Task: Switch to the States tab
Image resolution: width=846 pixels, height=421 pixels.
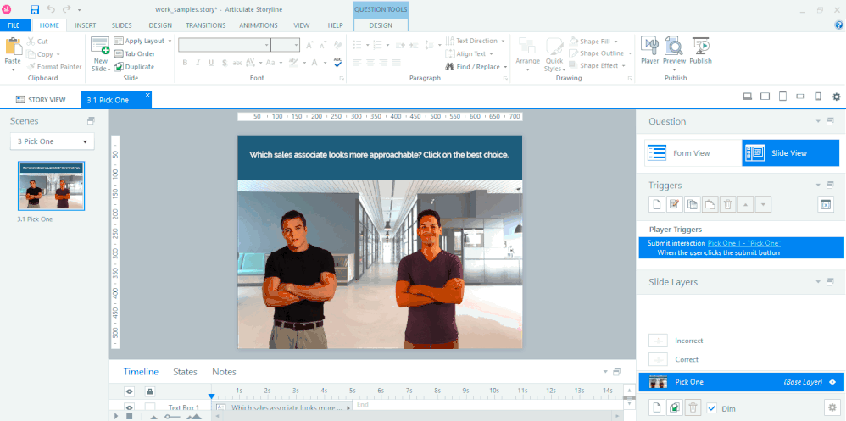Action: point(185,372)
